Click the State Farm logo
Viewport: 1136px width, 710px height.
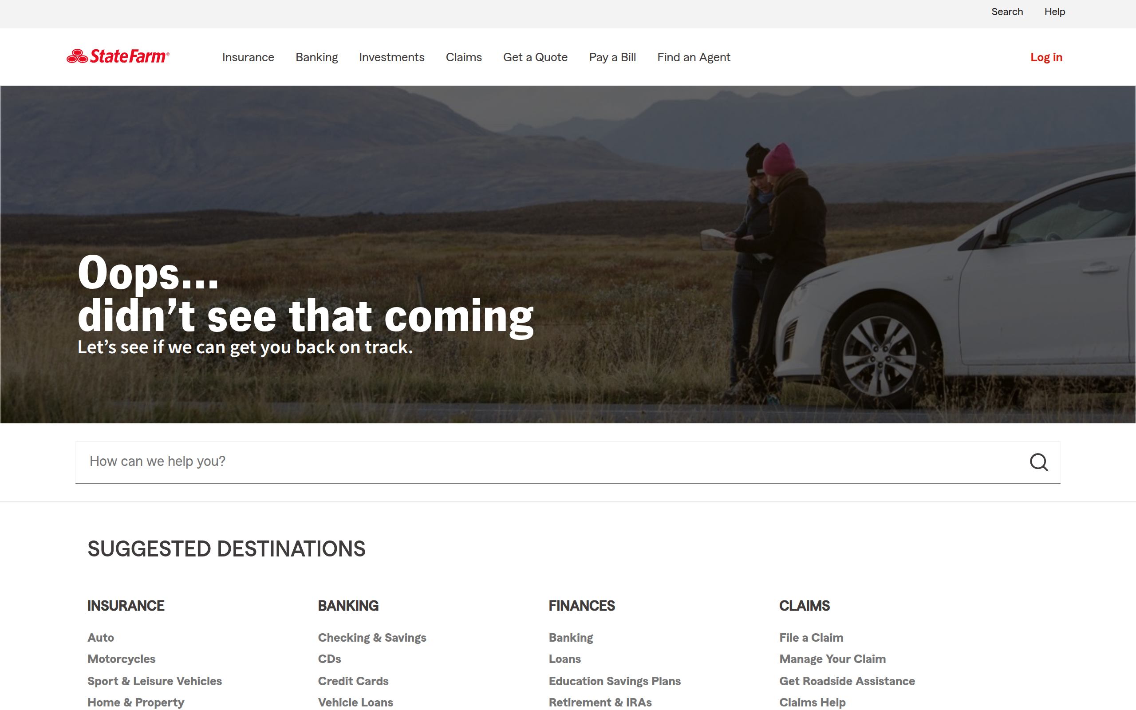[118, 56]
